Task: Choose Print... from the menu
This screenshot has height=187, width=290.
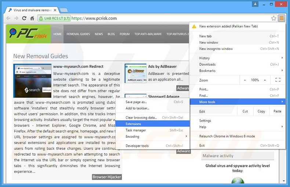Action: tap(237, 89)
